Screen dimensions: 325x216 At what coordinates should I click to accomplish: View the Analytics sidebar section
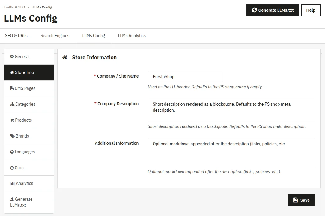[x=29, y=183]
